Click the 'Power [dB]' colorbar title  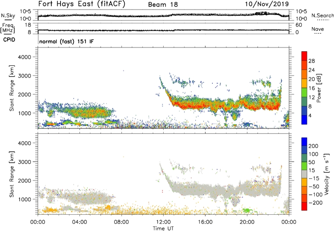tap(319, 88)
